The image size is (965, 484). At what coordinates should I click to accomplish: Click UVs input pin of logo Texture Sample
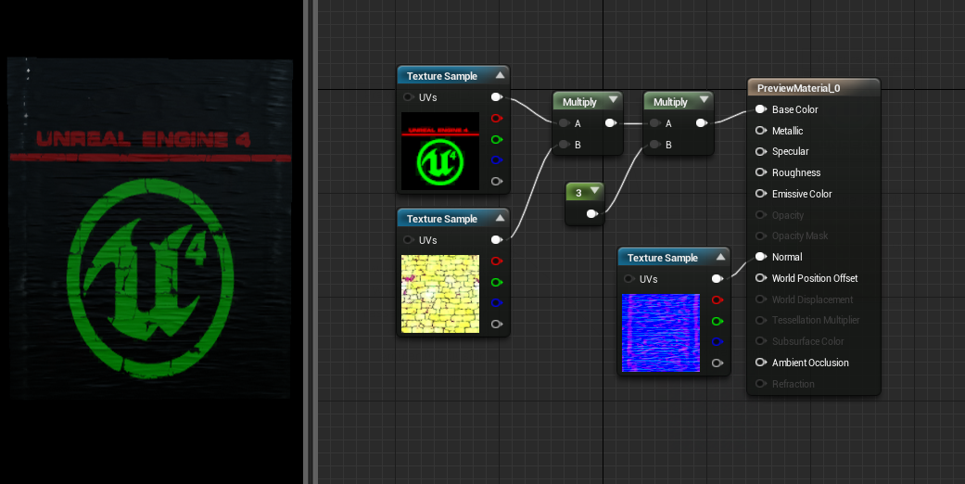tap(408, 97)
